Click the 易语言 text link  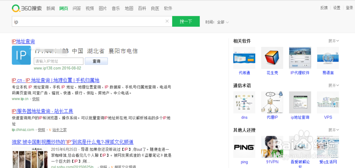[x=328, y=73]
